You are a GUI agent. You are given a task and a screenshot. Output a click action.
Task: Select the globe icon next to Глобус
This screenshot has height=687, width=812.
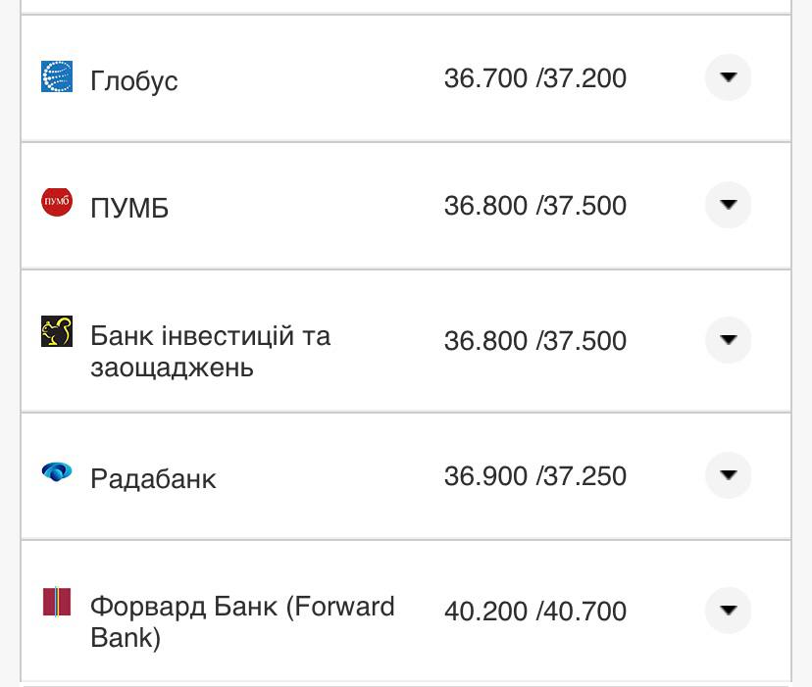[58, 75]
